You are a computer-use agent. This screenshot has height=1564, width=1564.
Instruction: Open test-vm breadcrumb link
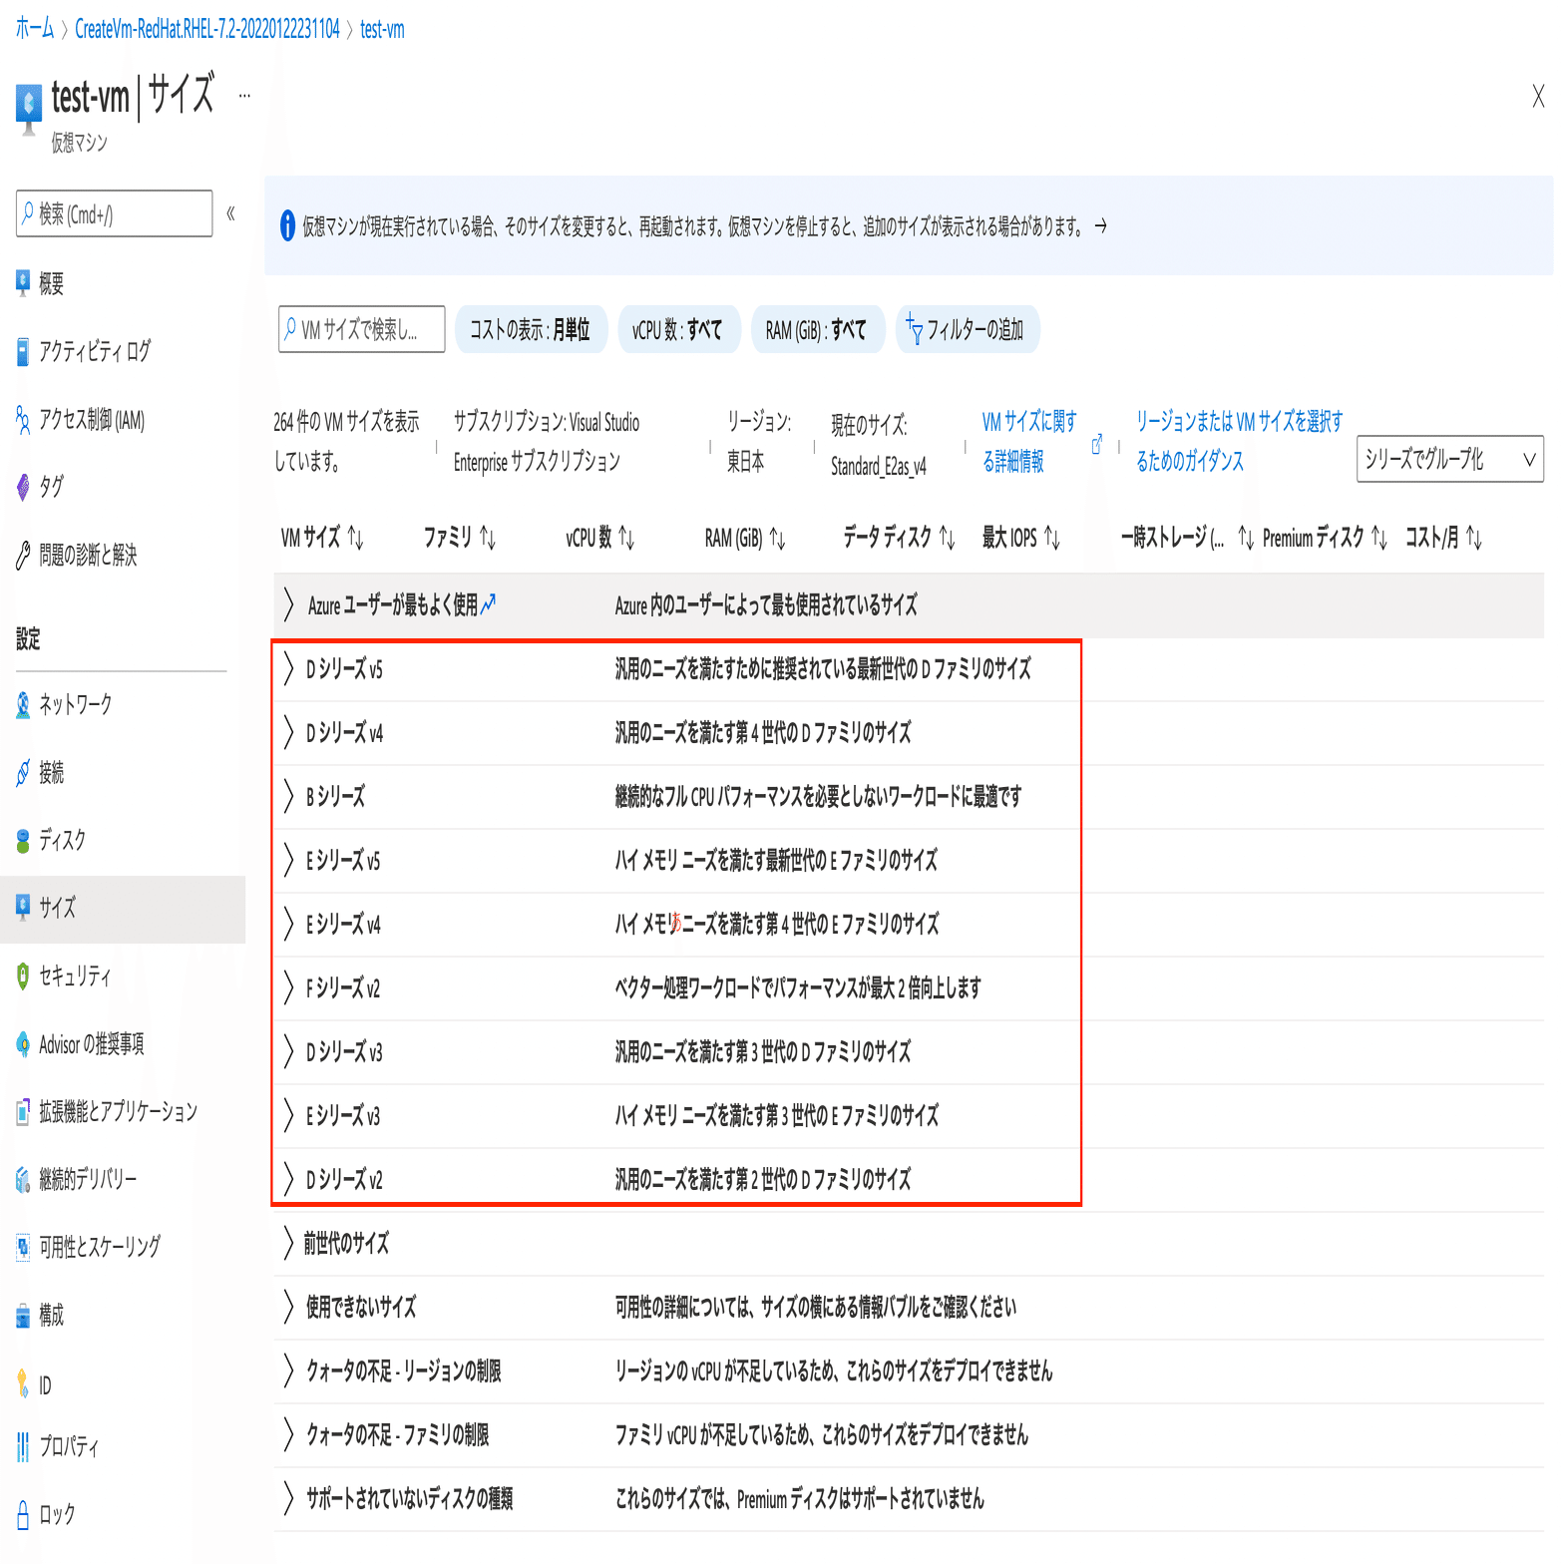tap(382, 29)
